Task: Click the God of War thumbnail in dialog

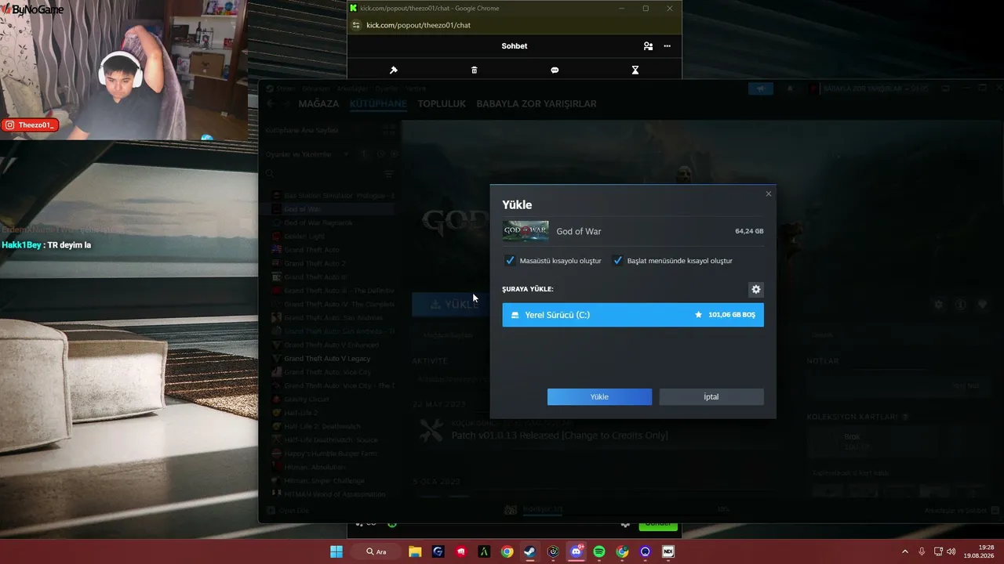Action: click(x=526, y=231)
